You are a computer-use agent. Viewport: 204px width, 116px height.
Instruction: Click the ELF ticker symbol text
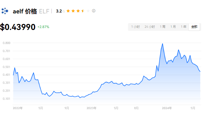click(44, 12)
